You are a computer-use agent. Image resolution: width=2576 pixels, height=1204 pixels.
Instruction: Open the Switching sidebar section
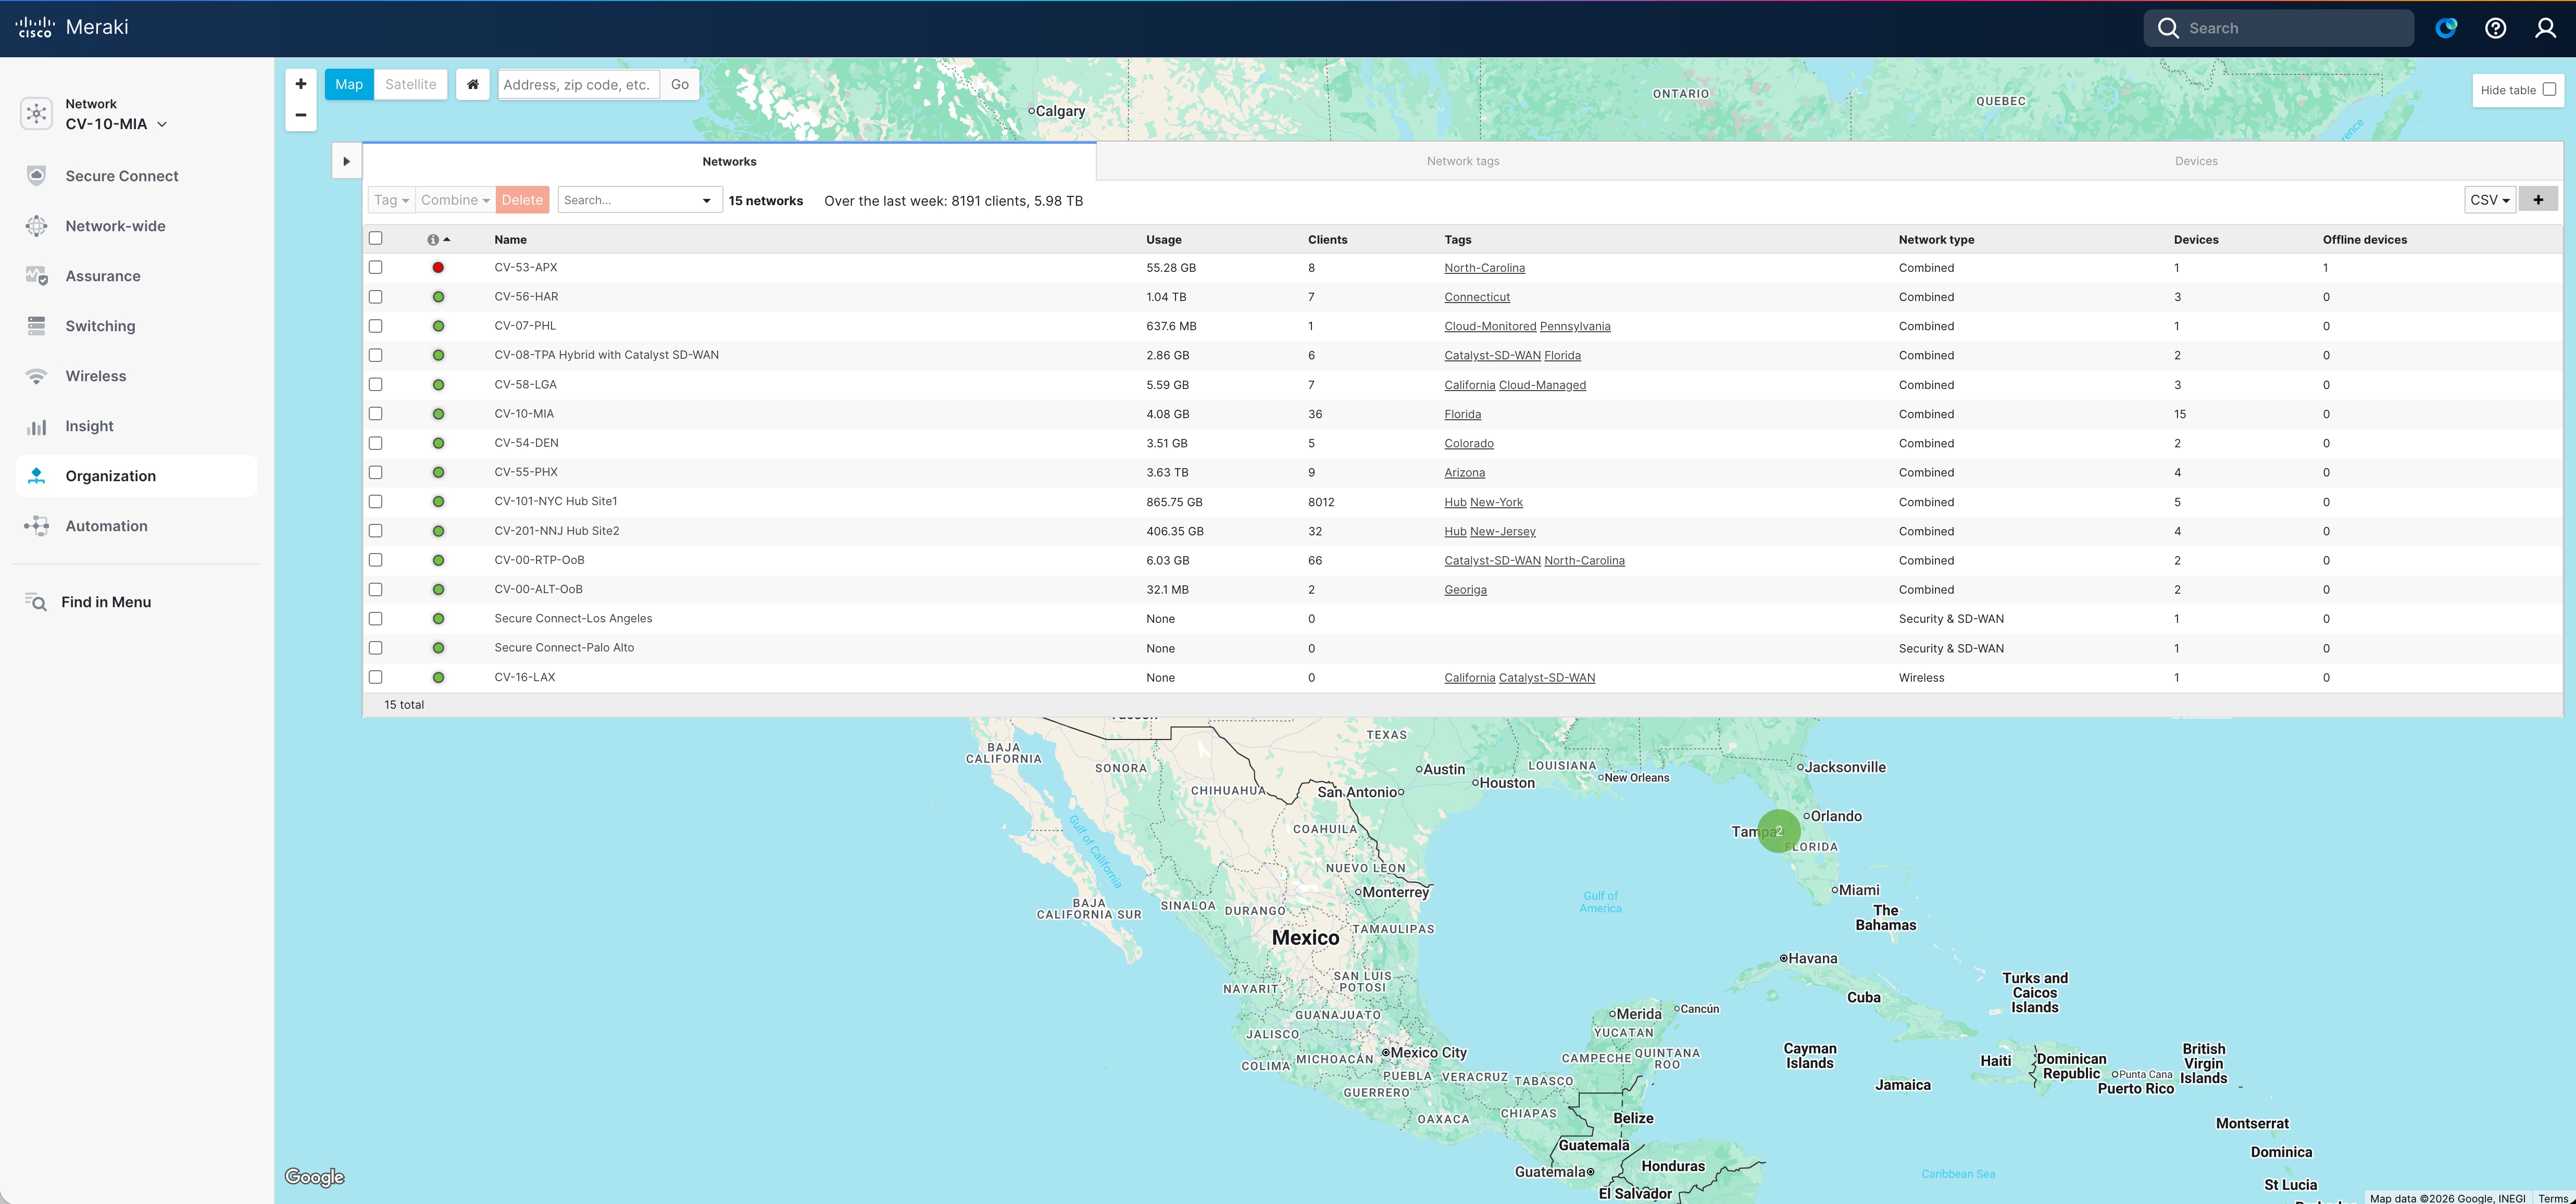pyautogui.click(x=100, y=326)
